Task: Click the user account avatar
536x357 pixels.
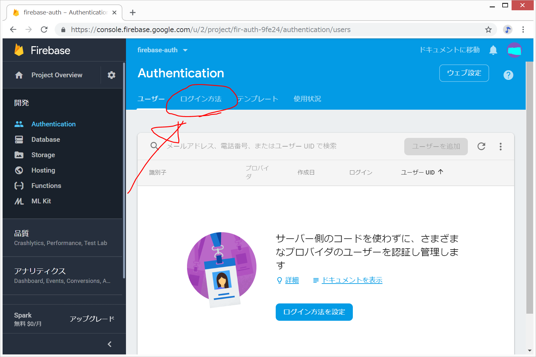Action: pyautogui.click(x=514, y=50)
